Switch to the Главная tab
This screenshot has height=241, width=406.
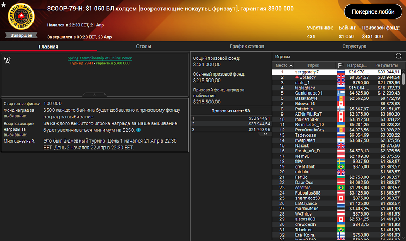pyautogui.click(x=48, y=46)
